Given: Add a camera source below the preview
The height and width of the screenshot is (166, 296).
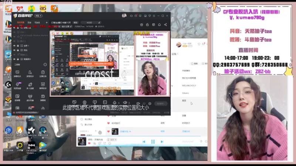Looking at the screenshot, I should tap(84, 103).
